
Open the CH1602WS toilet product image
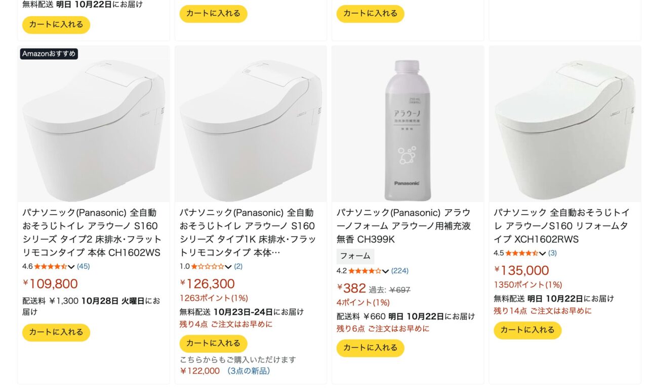(94, 124)
